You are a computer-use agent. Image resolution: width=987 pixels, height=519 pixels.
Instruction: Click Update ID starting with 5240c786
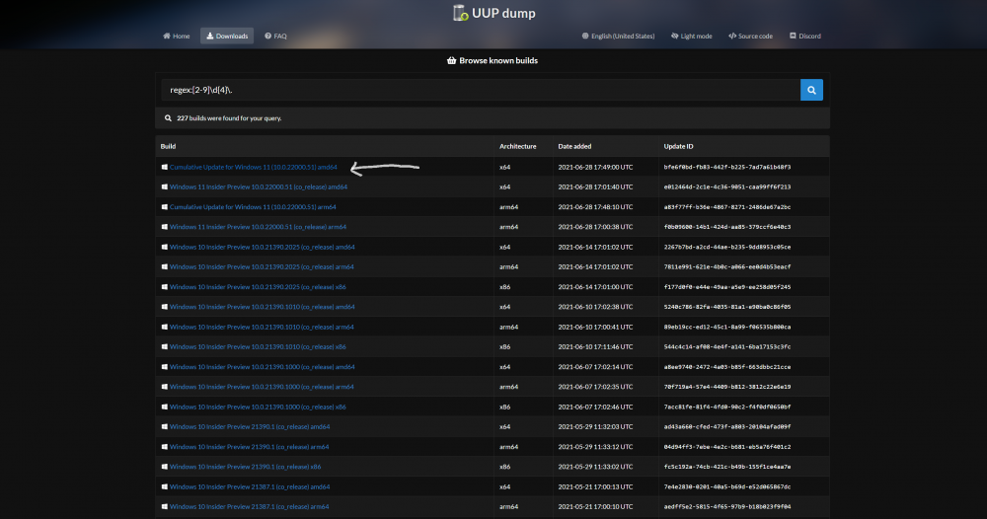[727, 307]
